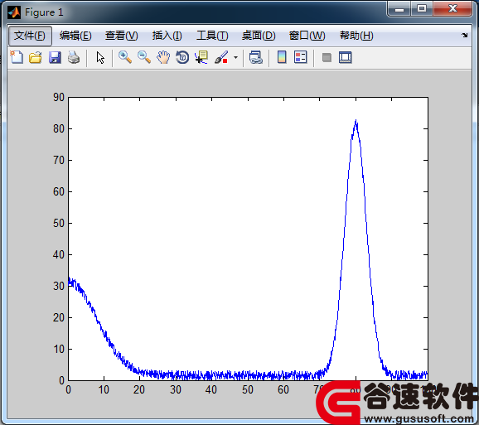Click the dock figure arrow in the menu bar corner
This screenshot has width=479, height=425.
(465, 35)
